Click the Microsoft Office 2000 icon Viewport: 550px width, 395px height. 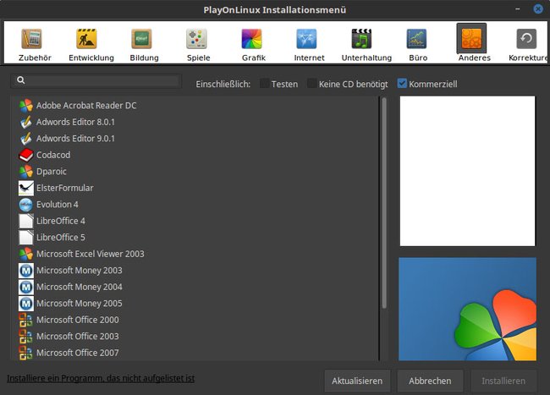pyautogui.click(x=26, y=320)
